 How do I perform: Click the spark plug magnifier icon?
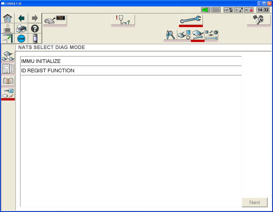170,35
